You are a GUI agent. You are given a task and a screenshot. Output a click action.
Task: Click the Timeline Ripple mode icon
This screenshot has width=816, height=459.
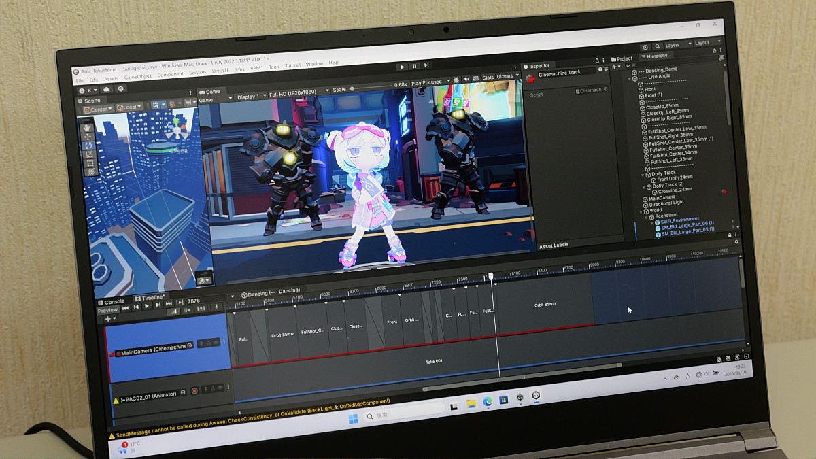187,310
